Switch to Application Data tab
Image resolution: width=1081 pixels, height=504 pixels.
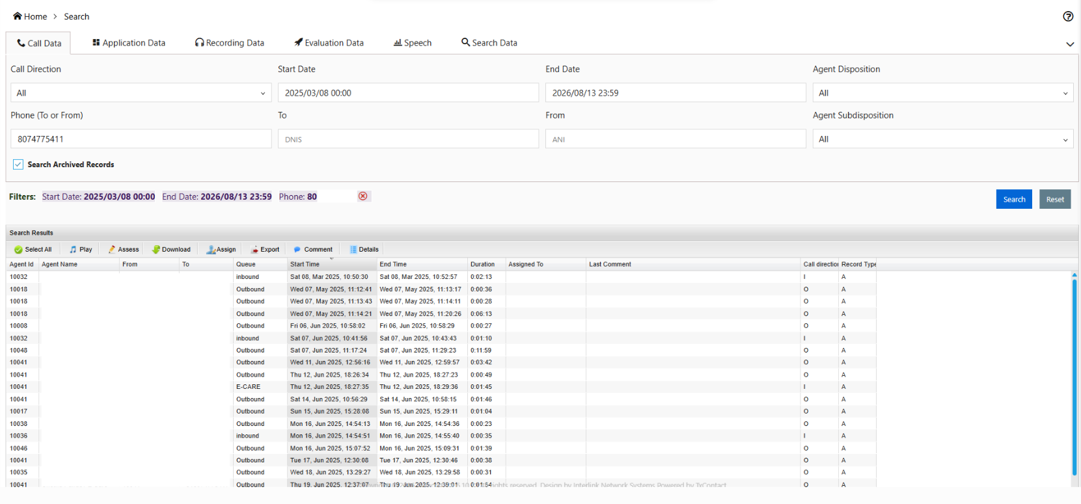[x=129, y=43]
